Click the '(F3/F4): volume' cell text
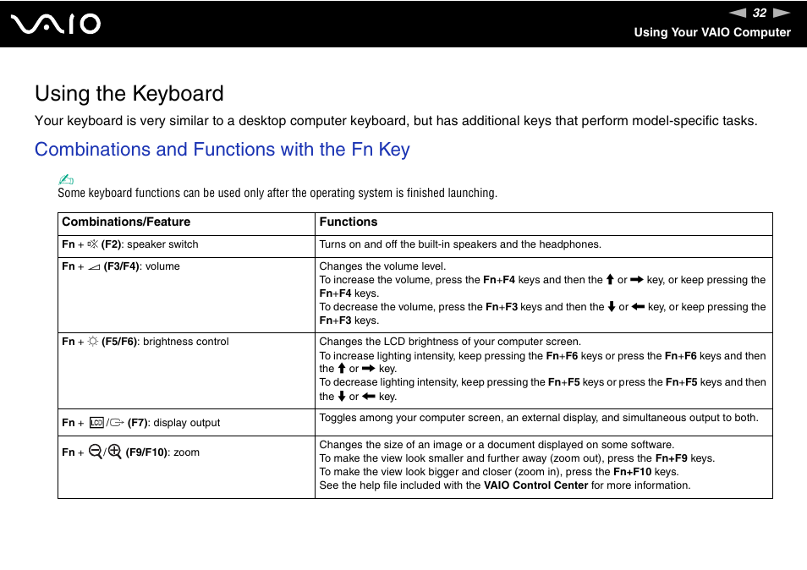 (x=141, y=266)
